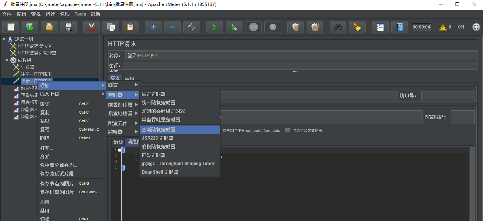Click the Clear all results icon

coord(315,27)
